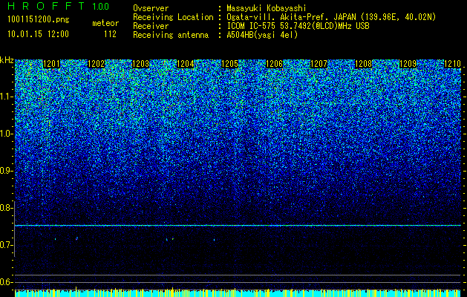Click the filename 1001151200.png

click(39, 20)
